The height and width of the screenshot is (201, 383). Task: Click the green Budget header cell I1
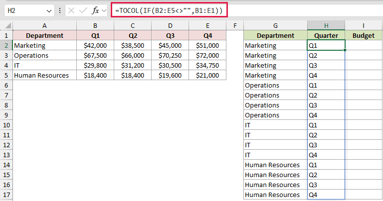point(364,35)
